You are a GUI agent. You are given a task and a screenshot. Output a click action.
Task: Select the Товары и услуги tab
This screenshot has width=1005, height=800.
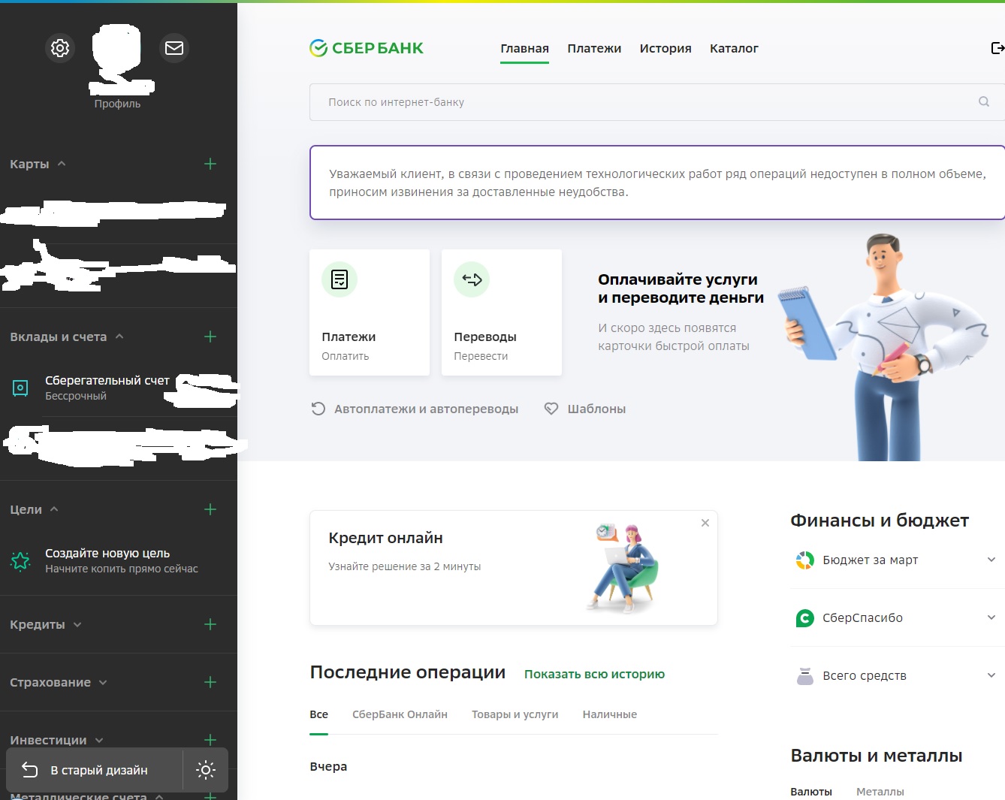pyautogui.click(x=515, y=714)
